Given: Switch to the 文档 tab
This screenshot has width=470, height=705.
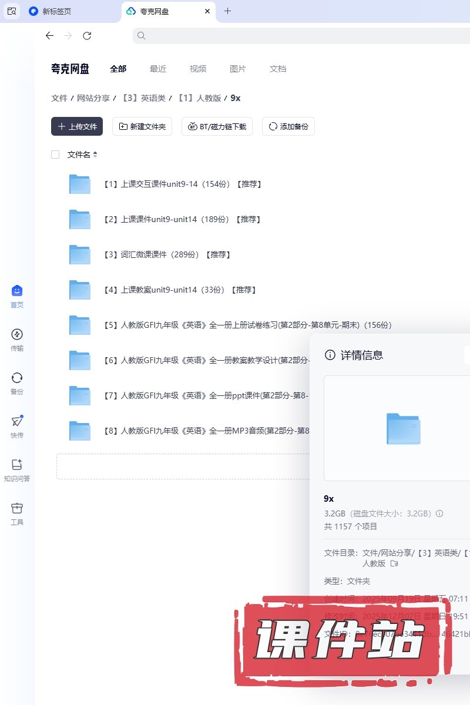Looking at the screenshot, I should click(278, 69).
